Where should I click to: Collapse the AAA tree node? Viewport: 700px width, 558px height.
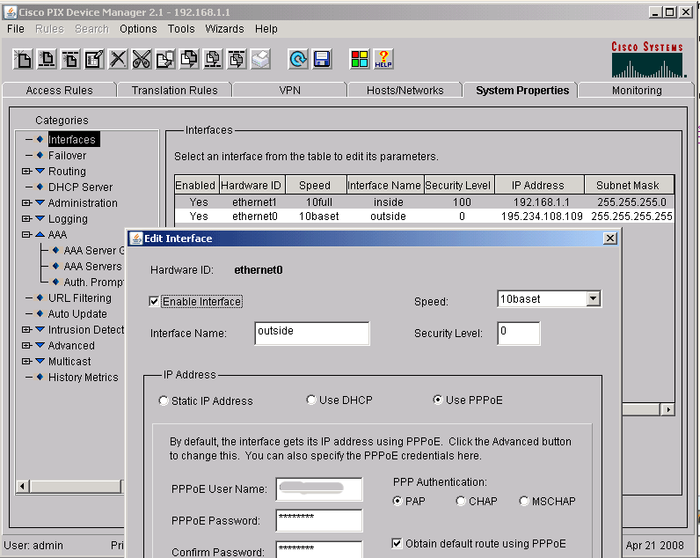[26, 234]
